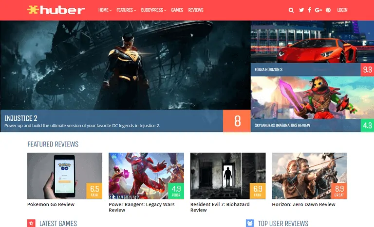The width and height of the screenshot is (374, 227).
Task: Click the Latest Games heading
Action: [58, 224]
